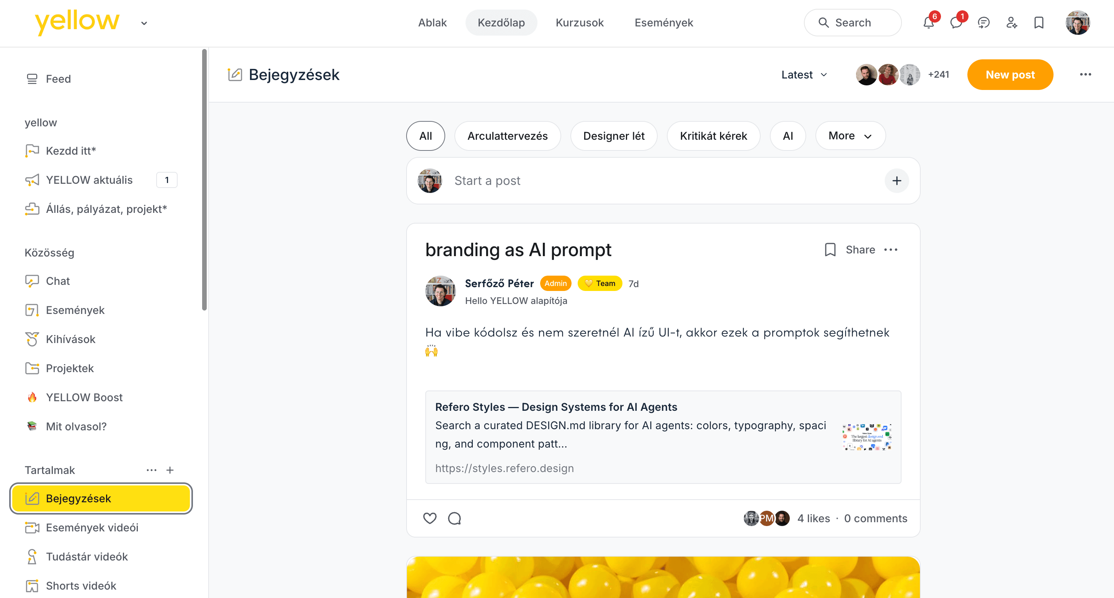Click the unread count badge on YELLOW aktuális
This screenshot has height=598, width=1114.
tap(167, 180)
